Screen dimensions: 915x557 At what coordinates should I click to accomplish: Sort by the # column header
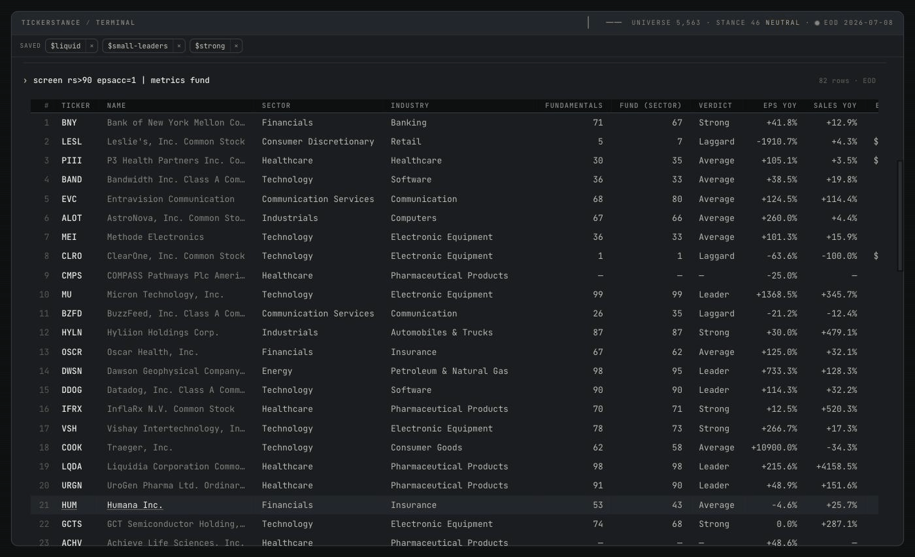[x=46, y=105]
